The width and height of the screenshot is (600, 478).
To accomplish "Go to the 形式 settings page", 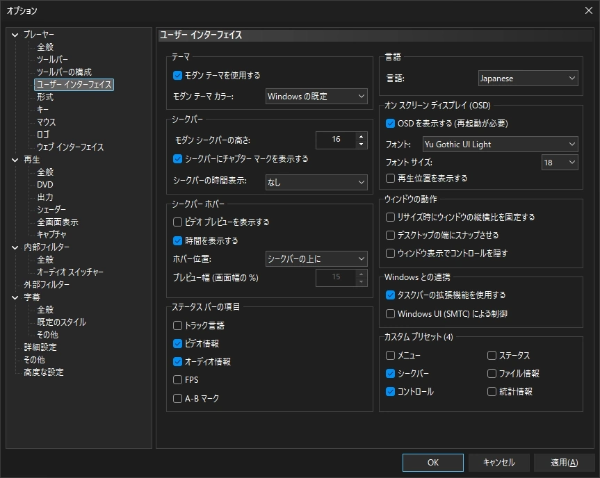I will point(45,97).
